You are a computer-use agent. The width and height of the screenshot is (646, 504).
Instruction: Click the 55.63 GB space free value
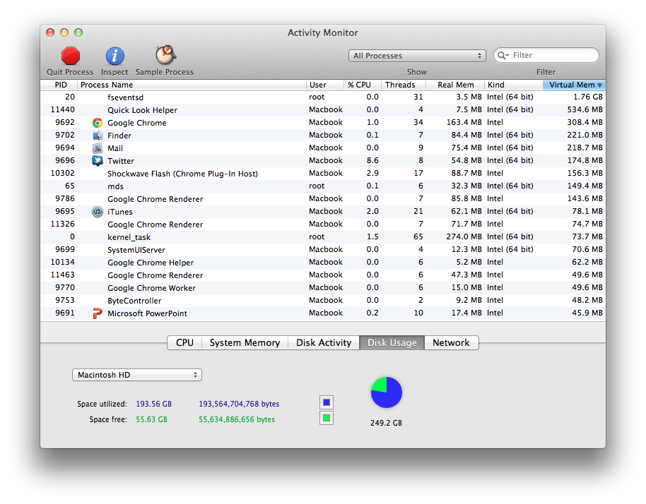152,420
